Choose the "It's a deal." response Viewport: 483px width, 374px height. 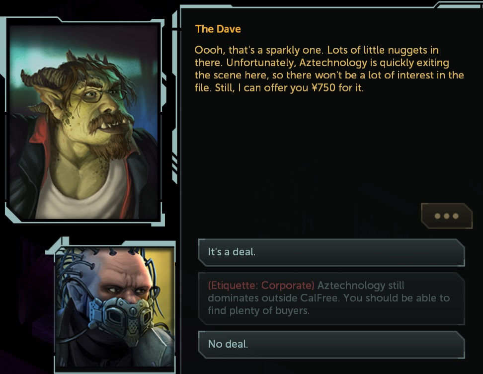coord(331,252)
